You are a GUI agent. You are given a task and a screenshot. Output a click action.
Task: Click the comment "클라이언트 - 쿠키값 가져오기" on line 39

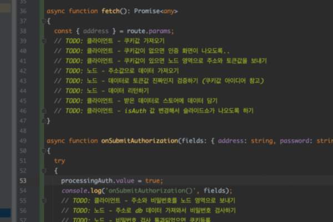(x=125, y=41)
